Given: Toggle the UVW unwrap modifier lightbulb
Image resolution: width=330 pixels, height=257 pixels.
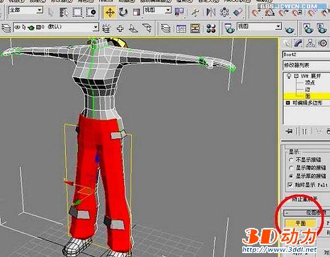Looking at the screenshot, I should click(289, 76).
